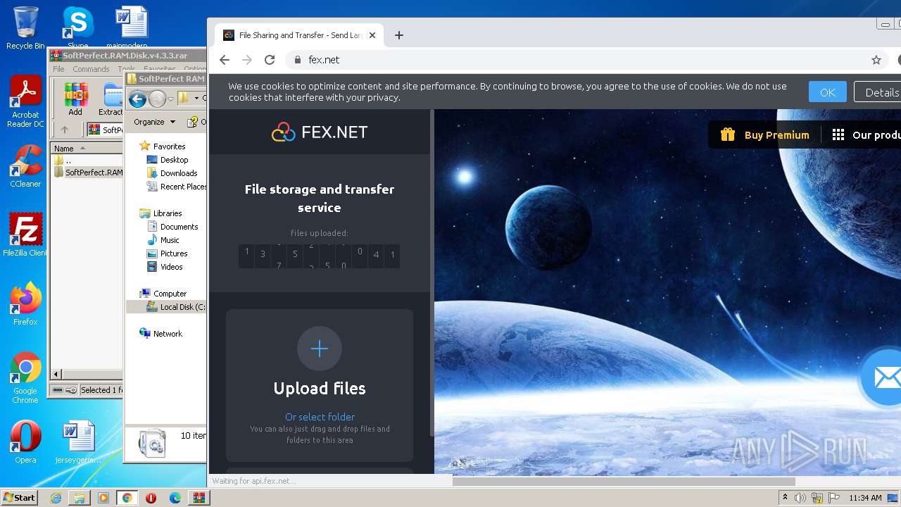
Task: Click Explorer's back button
Action: click(137, 99)
